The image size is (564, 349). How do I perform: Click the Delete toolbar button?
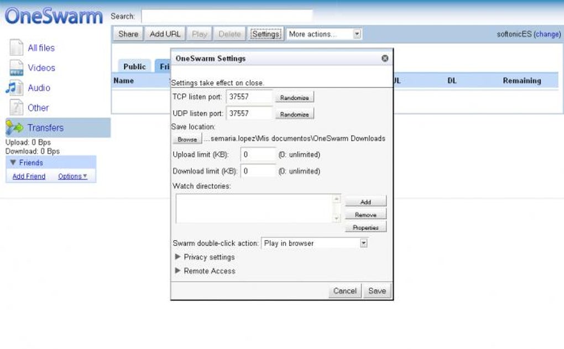229,34
